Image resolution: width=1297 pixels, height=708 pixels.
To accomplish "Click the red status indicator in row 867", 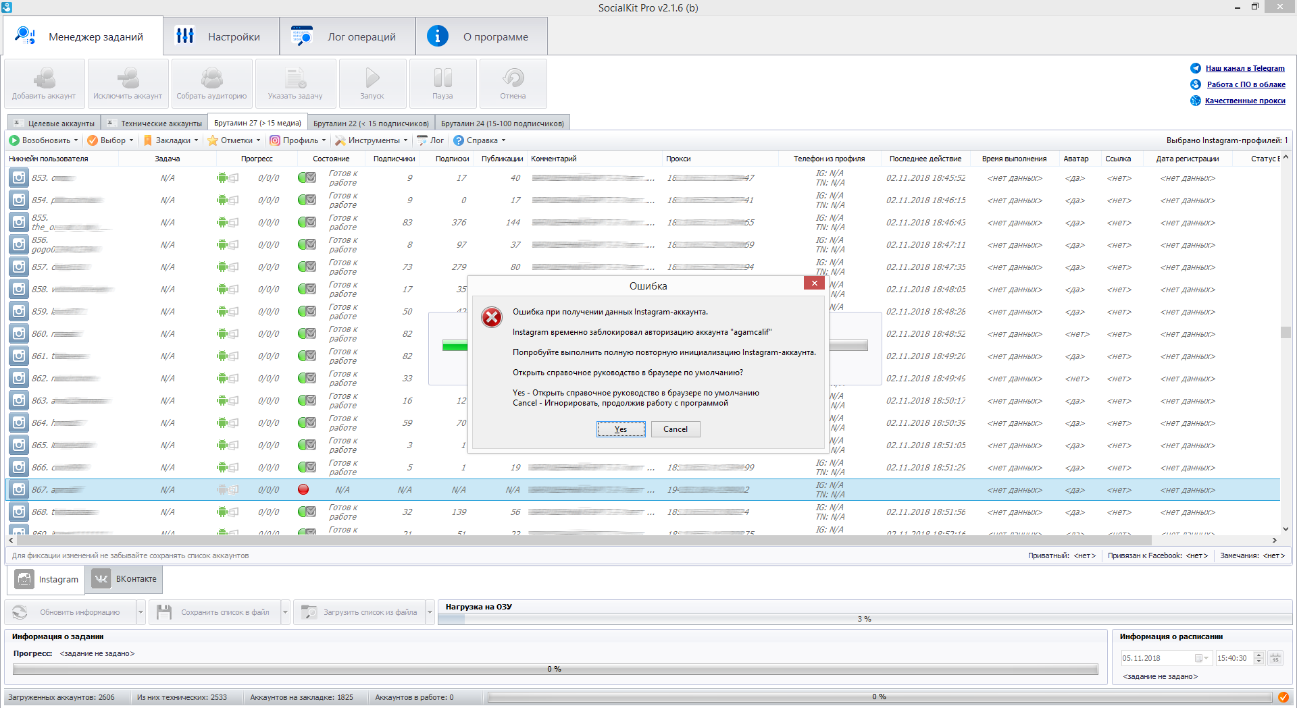I will click(x=303, y=490).
